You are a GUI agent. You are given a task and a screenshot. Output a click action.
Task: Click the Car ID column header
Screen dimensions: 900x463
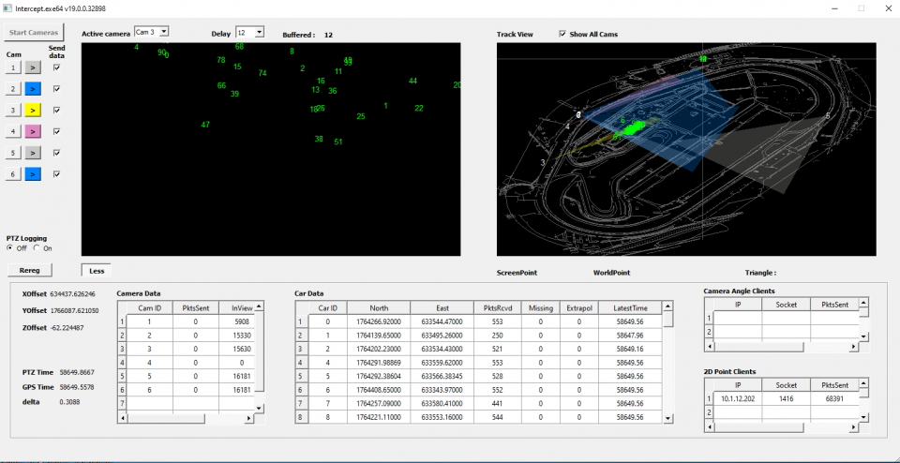(328, 308)
